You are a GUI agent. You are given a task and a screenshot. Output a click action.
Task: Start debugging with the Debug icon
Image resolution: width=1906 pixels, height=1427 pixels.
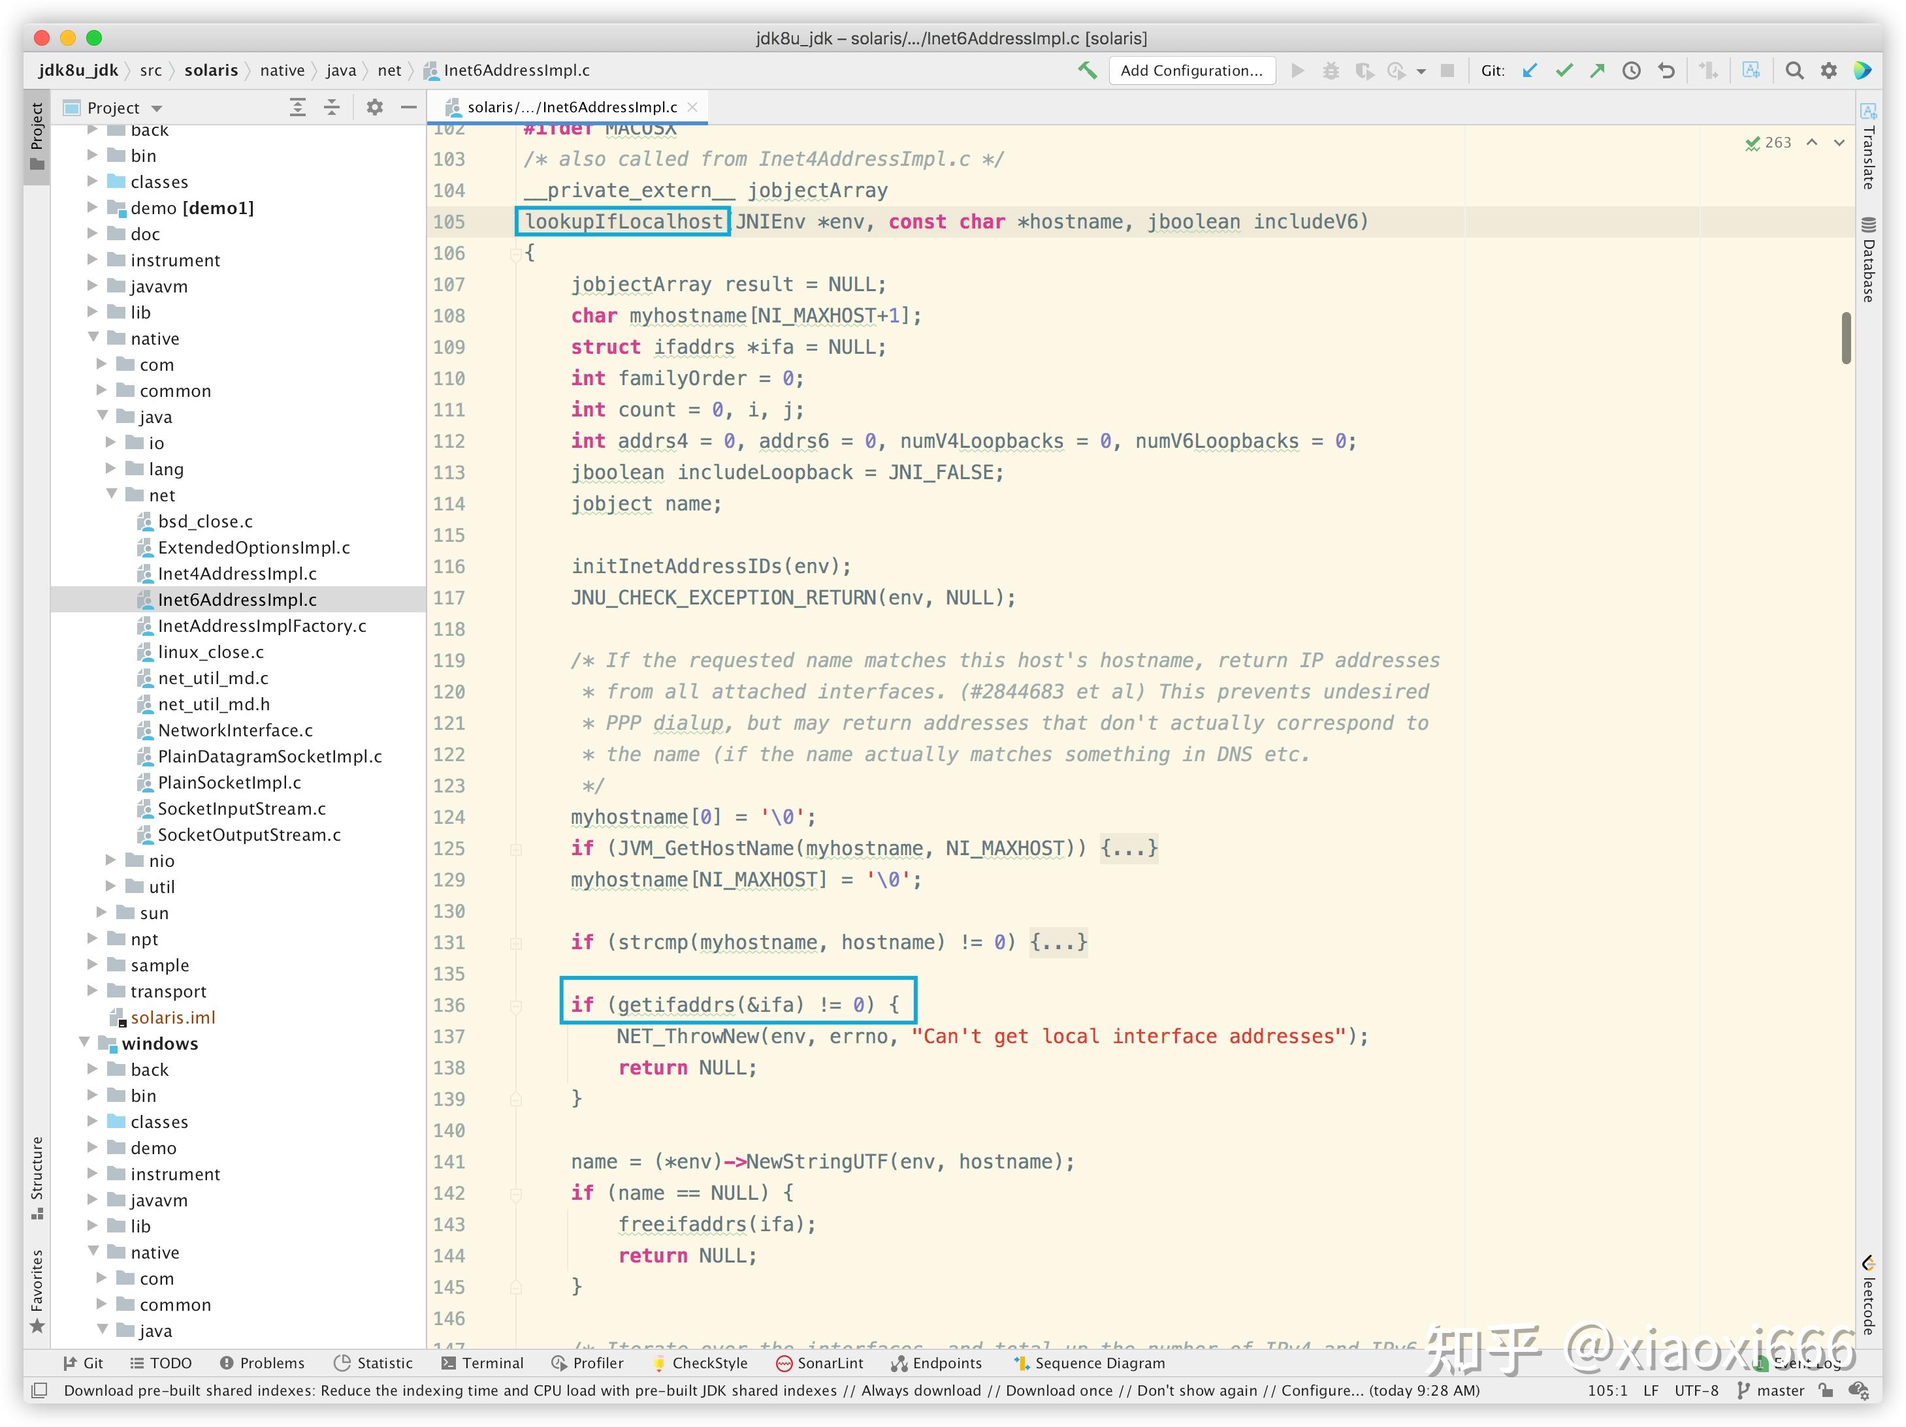[x=1331, y=70]
